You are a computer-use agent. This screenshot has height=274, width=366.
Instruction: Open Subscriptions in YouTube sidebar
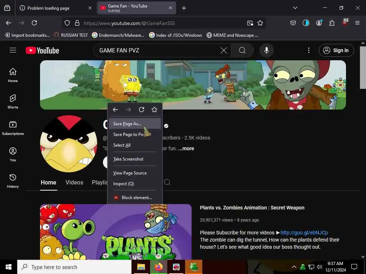pos(13,128)
